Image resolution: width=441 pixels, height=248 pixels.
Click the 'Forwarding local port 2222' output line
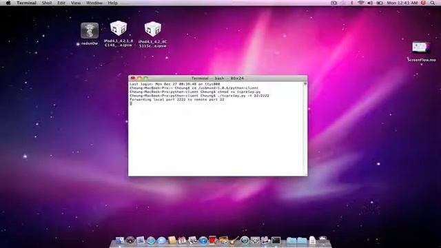177,99
